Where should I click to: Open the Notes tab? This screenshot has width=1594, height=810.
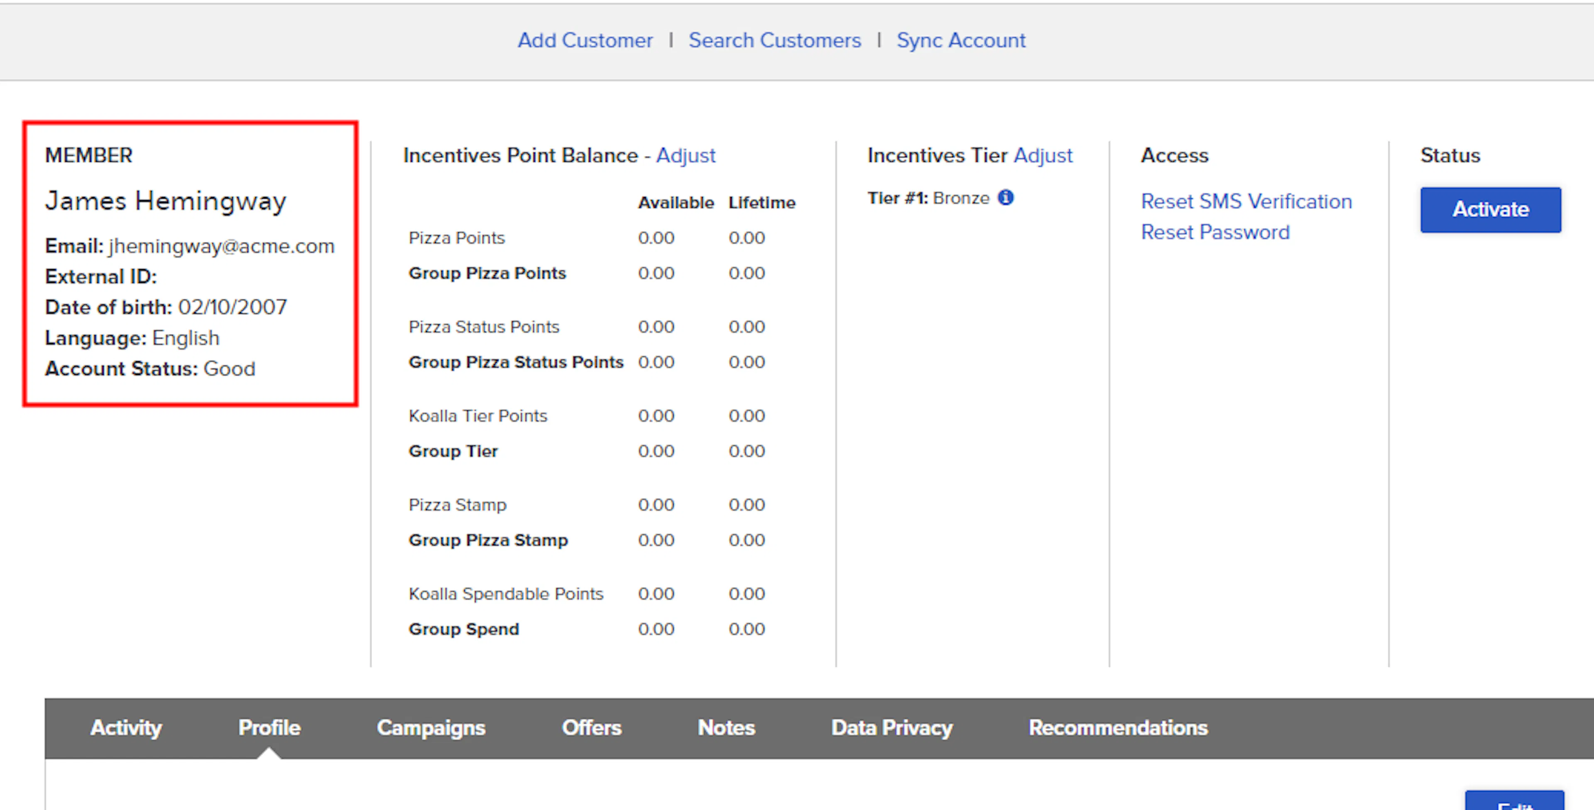point(726,728)
